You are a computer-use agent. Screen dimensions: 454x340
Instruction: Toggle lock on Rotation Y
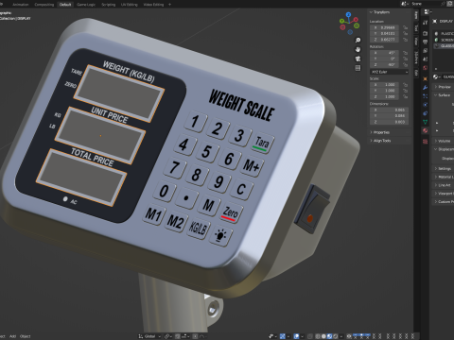click(405, 59)
